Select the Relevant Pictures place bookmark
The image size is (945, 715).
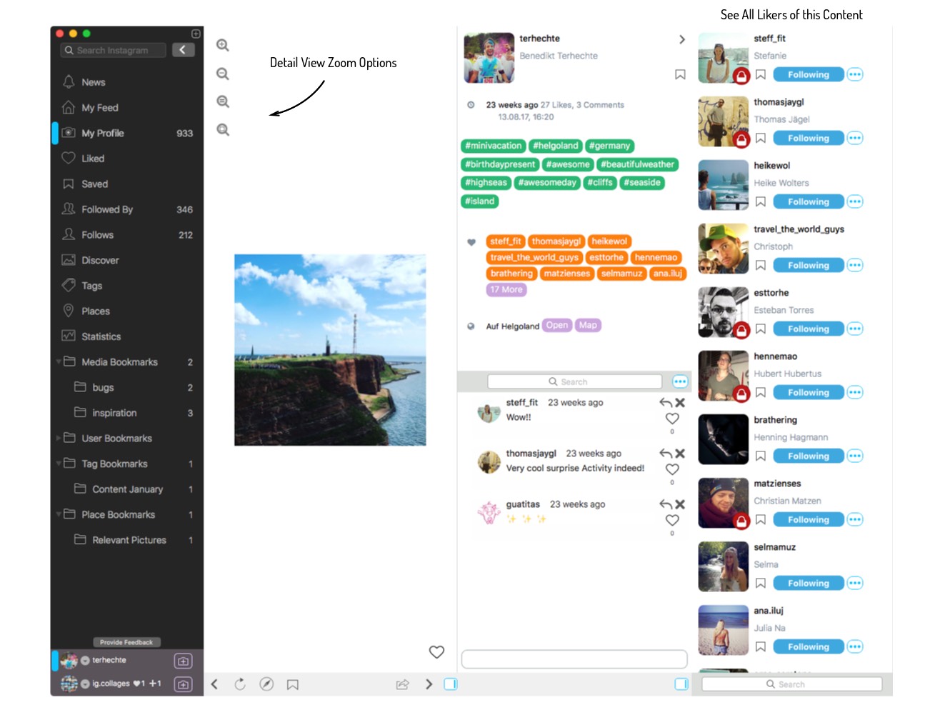coord(127,540)
